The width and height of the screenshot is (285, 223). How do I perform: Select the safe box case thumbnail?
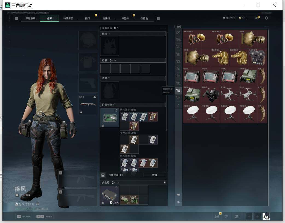click(110, 195)
